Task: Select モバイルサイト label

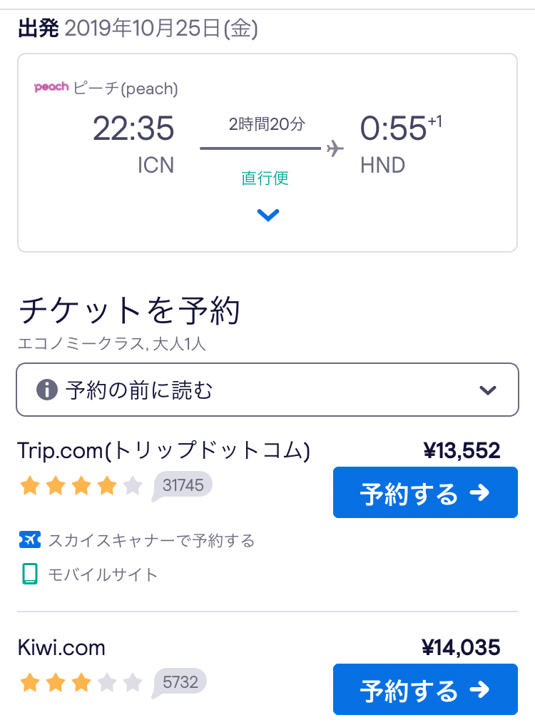Action: click(103, 574)
